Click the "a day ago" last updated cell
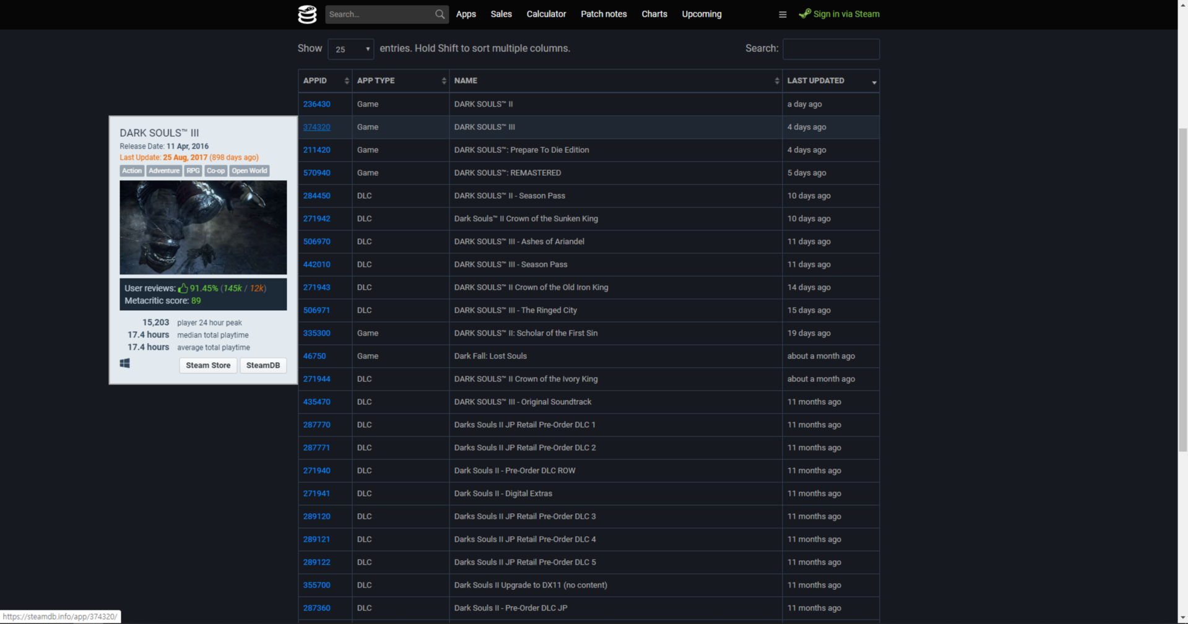 (831, 104)
